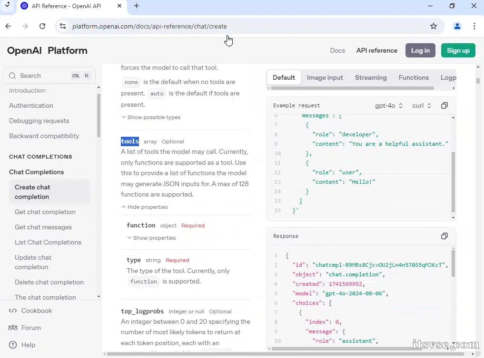The height and width of the screenshot is (358, 484).
Task: Click the browser address bar URL
Action: pyautogui.click(x=149, y=26)
